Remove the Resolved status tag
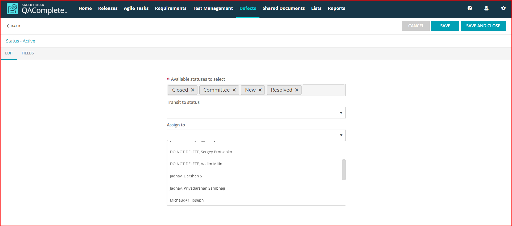Viewport: 512px width, 226px height. click(296, 90)
